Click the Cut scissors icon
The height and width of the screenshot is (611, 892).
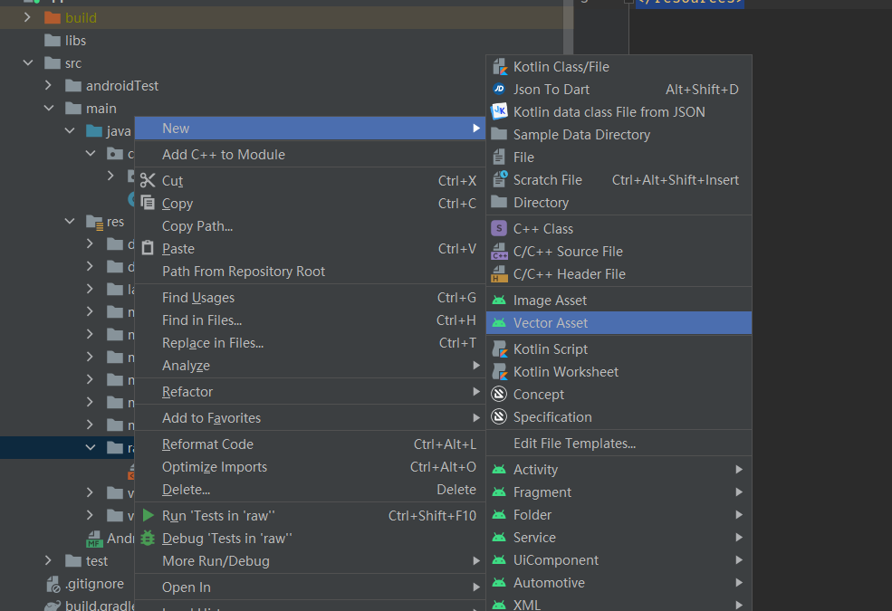(x=148, y=181)
